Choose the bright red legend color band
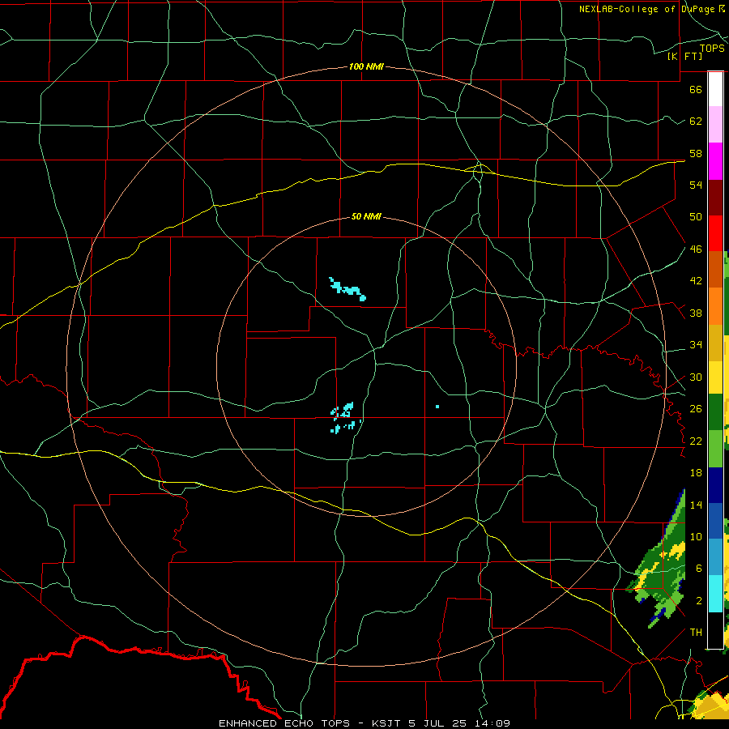 (x=715, y=233)
